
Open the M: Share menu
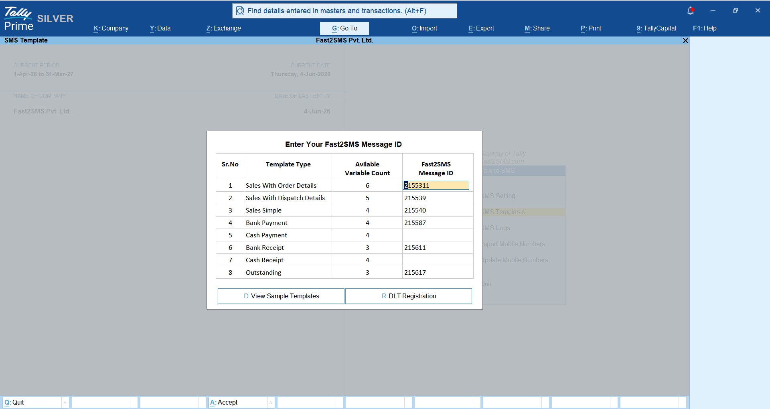click(x=537, y=28)
